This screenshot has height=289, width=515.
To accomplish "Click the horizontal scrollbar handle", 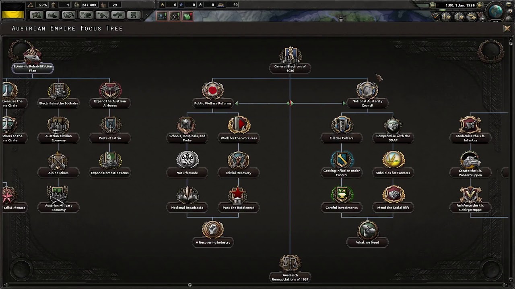I will pyautogui.click(x=190, y=285).
